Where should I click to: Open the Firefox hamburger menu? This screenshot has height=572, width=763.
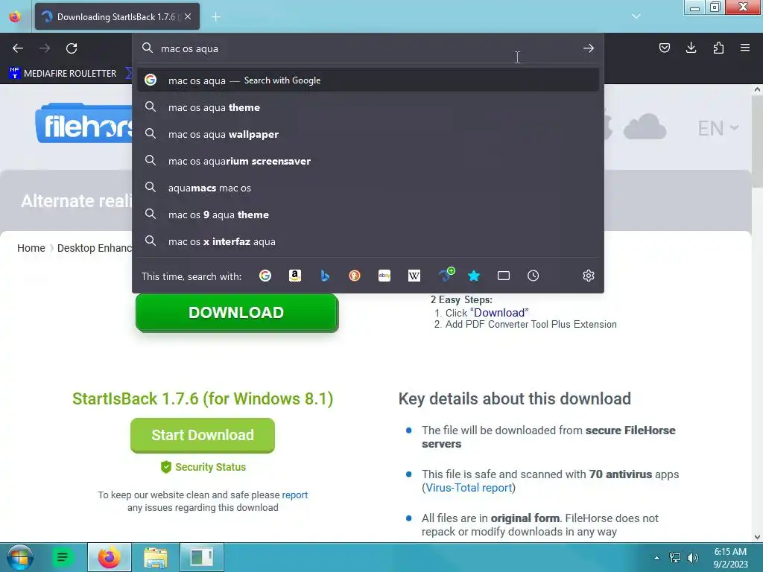[745, 48]
